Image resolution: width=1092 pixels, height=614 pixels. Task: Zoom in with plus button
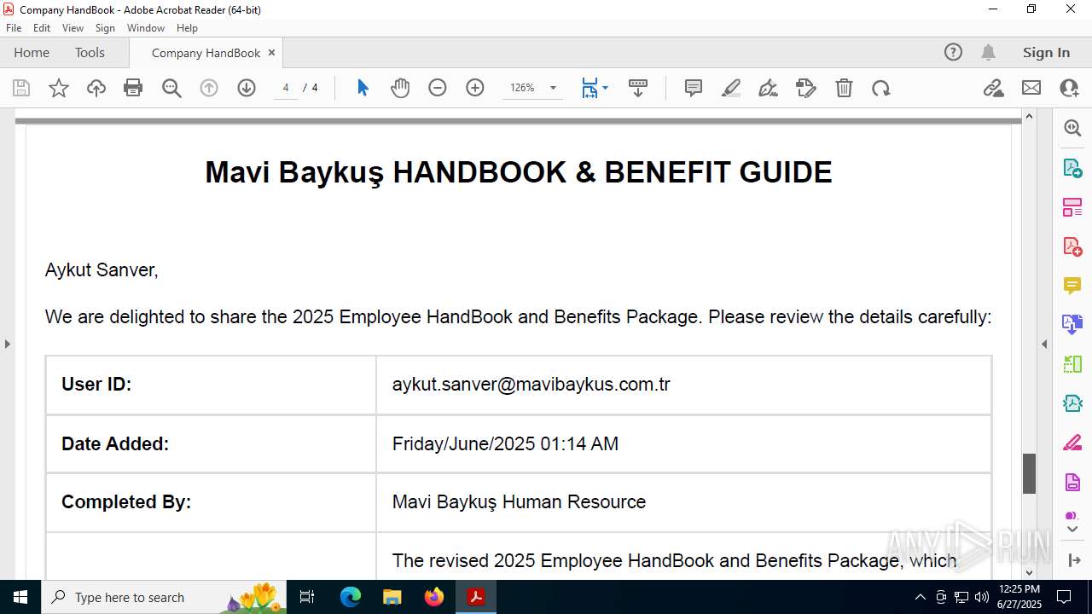[475, 88]
